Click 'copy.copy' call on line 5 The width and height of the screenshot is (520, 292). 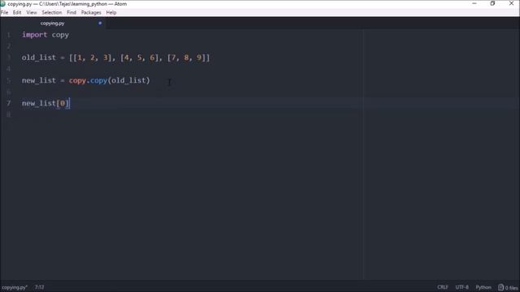pos(88,80)
